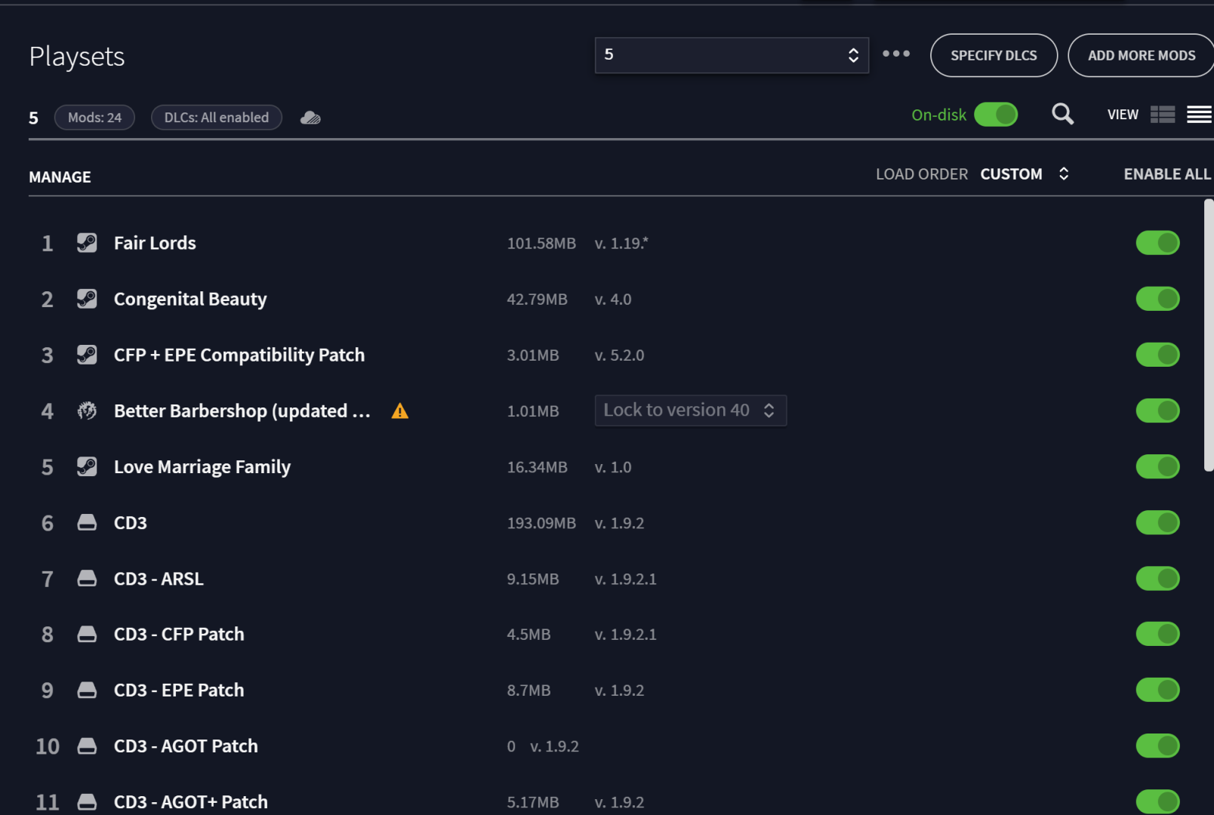The height and width of the screenshot is (815, 1214).
Task: Click the Specify DLCs button
Action: (994, 55)
